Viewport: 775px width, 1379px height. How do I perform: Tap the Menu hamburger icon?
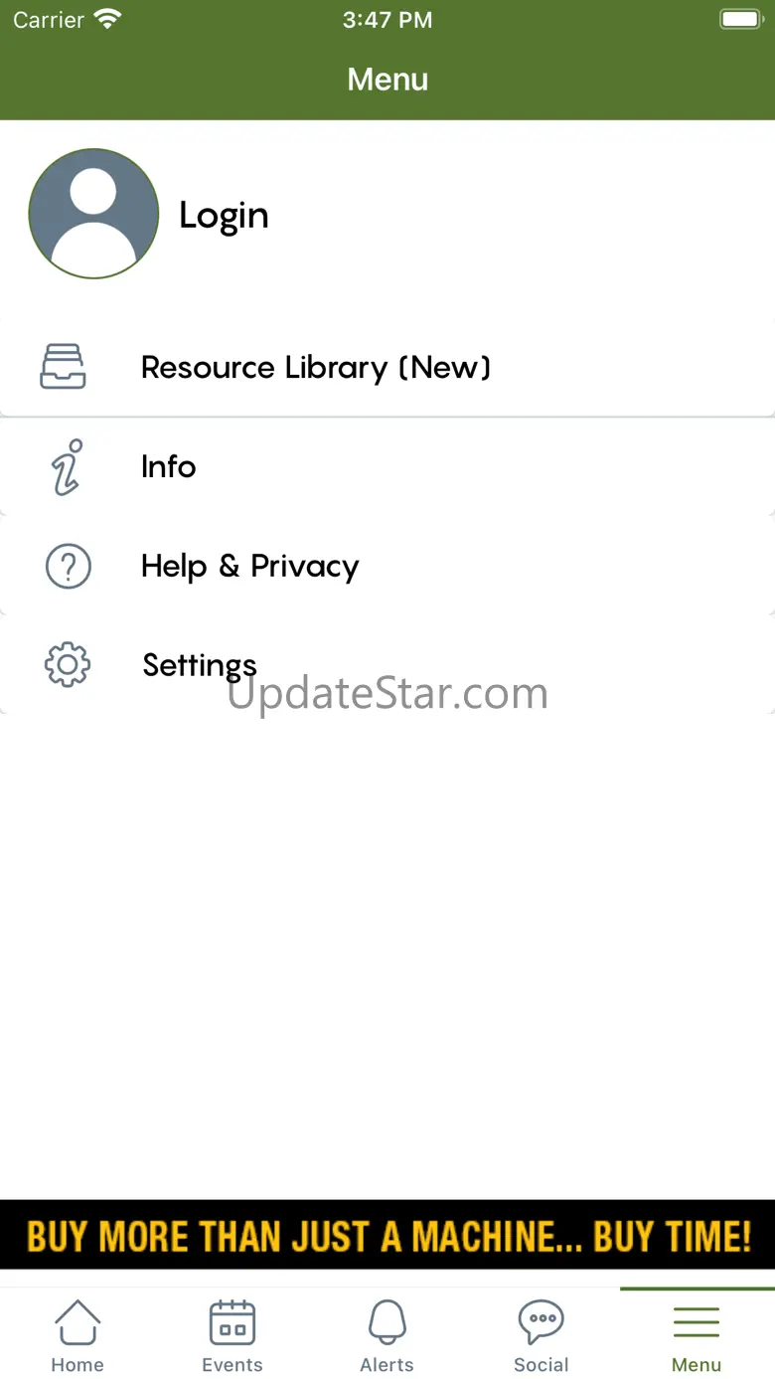click(697, 1322)
